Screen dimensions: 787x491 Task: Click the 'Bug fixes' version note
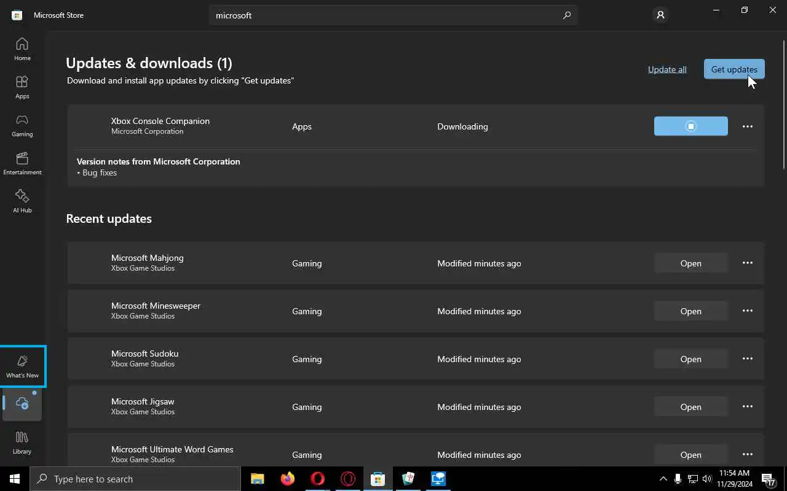click(x=99, y=172)
